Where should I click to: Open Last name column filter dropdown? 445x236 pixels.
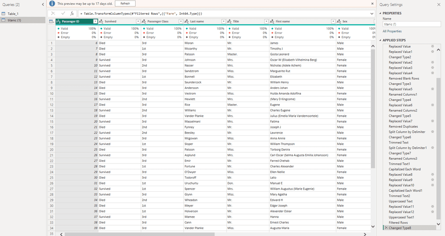(224, 22)
